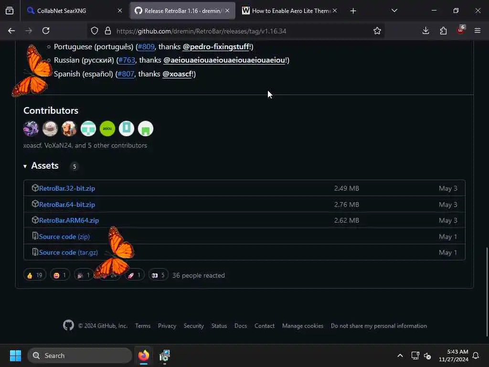Viewport: 489px width, 367px height.
Task: Open Windows Start menu
Action: [15, 356]
